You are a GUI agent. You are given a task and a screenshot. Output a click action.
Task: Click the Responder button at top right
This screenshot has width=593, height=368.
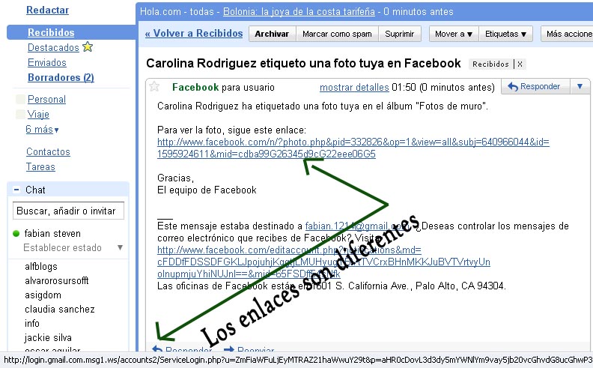click(535, 86)
